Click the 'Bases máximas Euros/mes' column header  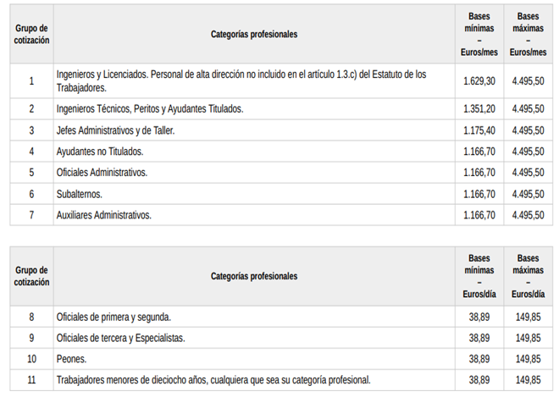[x=528, y=34]
